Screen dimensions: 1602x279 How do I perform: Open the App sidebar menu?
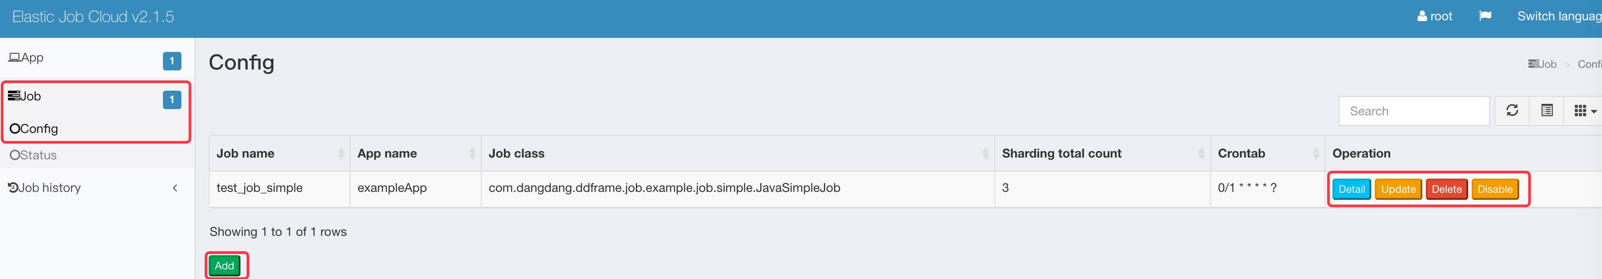pos(26,58)
